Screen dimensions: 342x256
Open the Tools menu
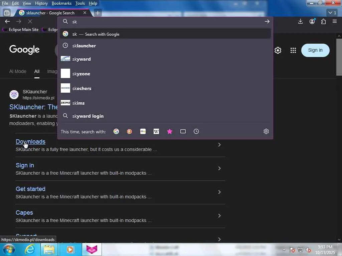(x=80, y=3)
